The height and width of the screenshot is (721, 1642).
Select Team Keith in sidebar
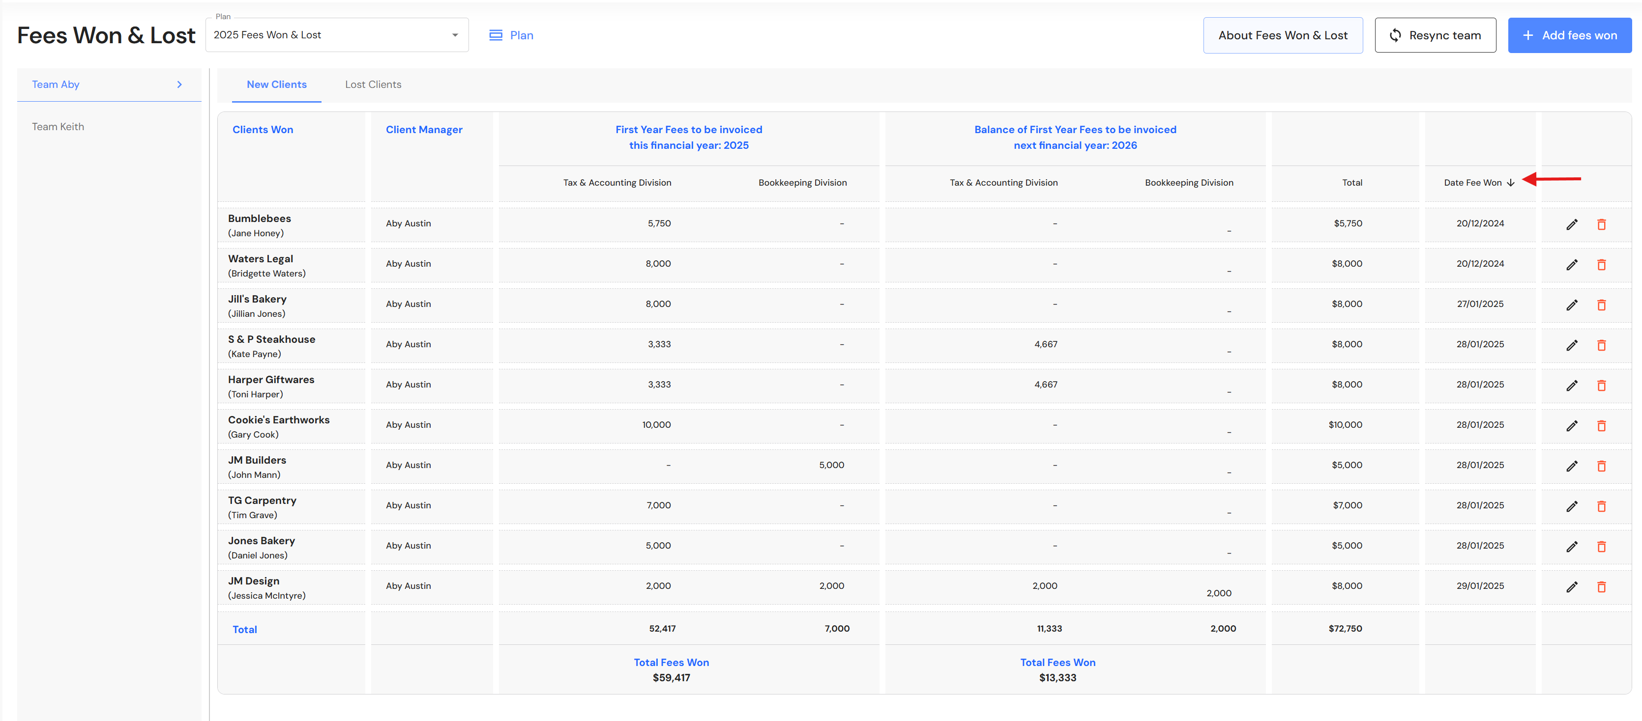pyautogui.click(x=58, y=127)
